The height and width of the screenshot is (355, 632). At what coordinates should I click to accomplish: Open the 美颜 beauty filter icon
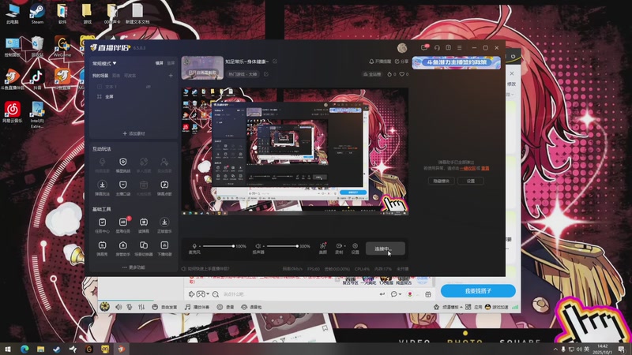(323, 248)
